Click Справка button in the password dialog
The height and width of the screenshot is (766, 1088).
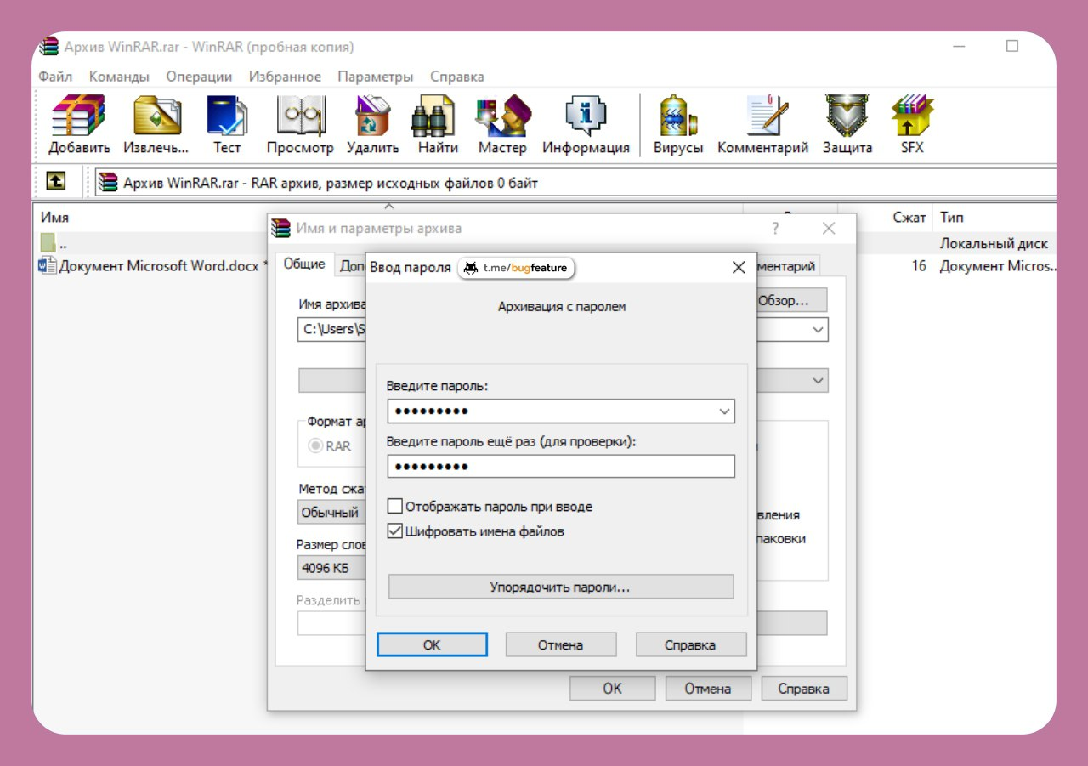[x=690, y=645]
